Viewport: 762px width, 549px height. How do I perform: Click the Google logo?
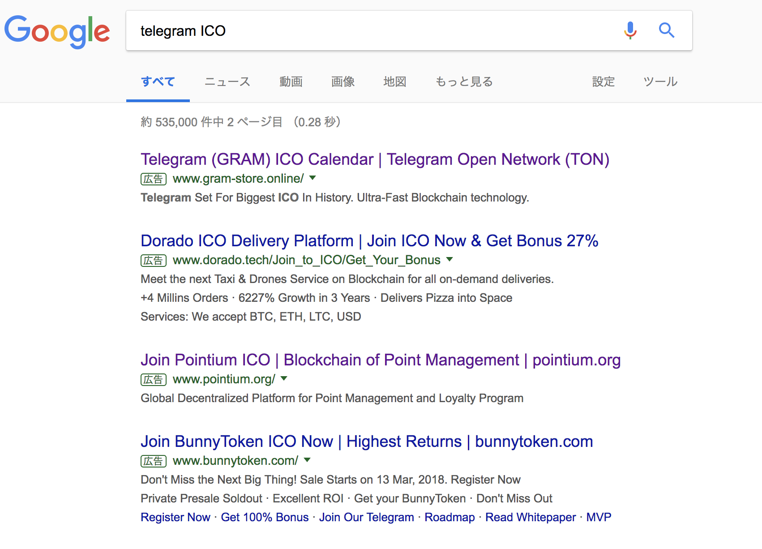(x=57, y=31)
